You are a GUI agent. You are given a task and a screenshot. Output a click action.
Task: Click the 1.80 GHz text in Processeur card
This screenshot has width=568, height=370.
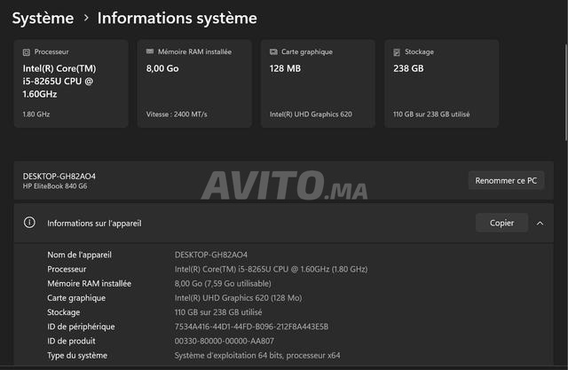pyautogui.click(x=36, y=114)
